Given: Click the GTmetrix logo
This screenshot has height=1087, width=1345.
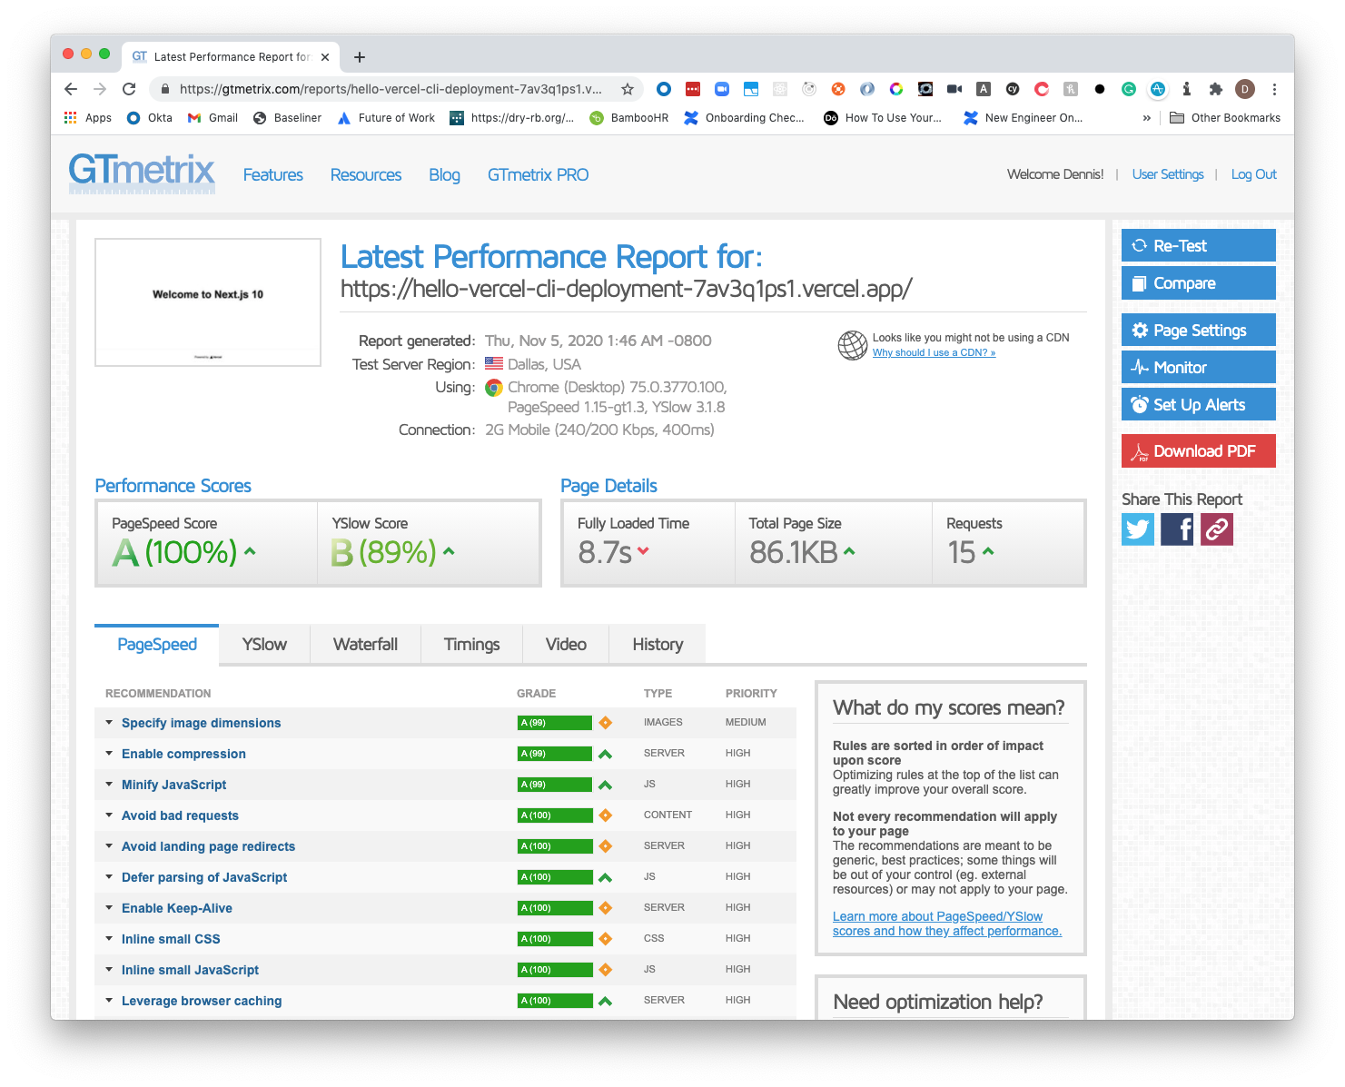Looking at the screenshot, I should point(142,172).
